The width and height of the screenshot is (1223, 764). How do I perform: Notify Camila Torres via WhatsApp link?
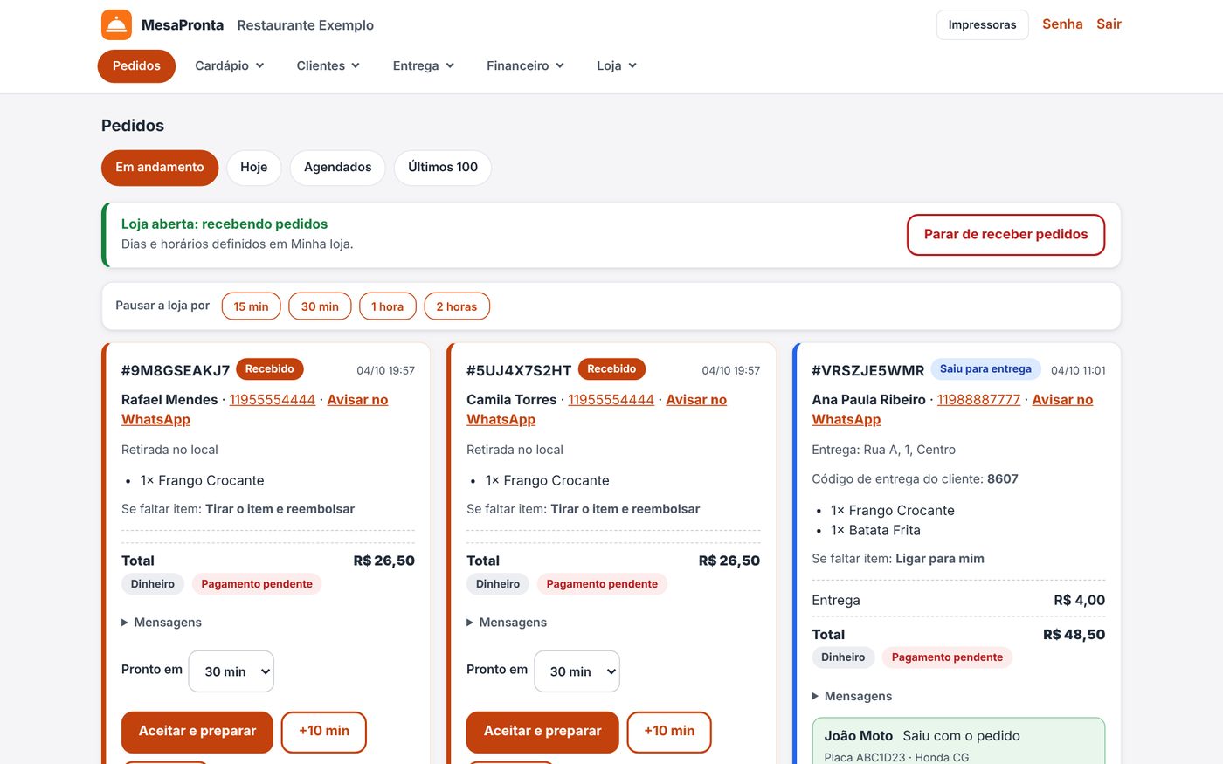tap(696, 400)
